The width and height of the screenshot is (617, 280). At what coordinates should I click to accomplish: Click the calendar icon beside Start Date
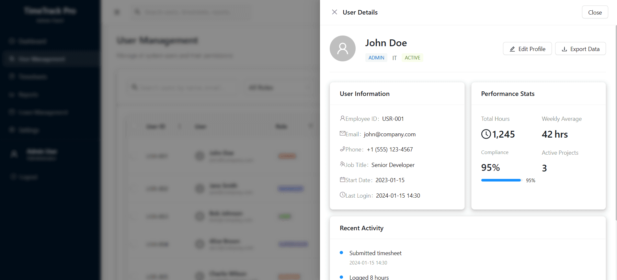[342, 180]
